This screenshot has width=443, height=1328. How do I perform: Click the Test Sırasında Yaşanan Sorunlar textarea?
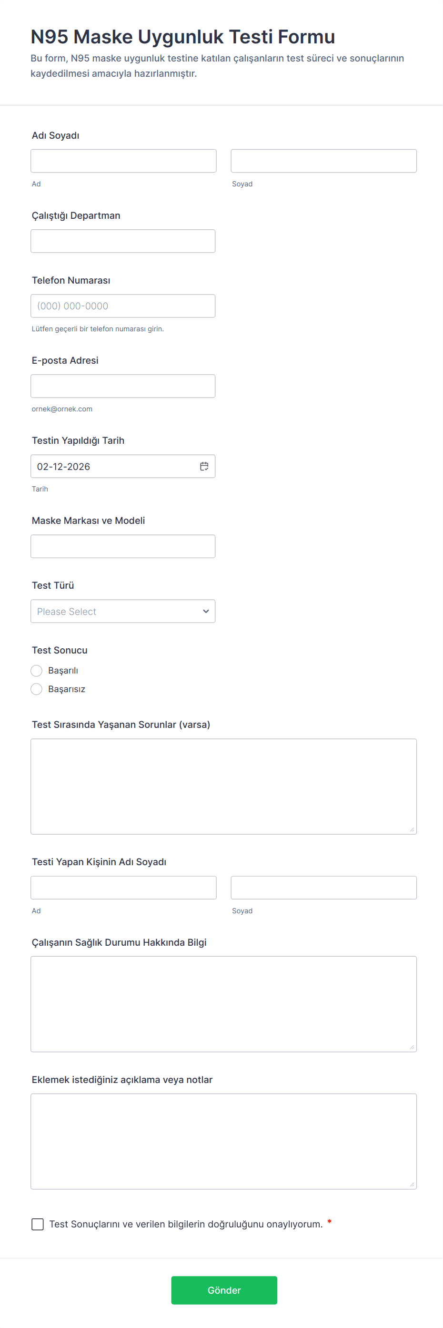pos(223,786)
